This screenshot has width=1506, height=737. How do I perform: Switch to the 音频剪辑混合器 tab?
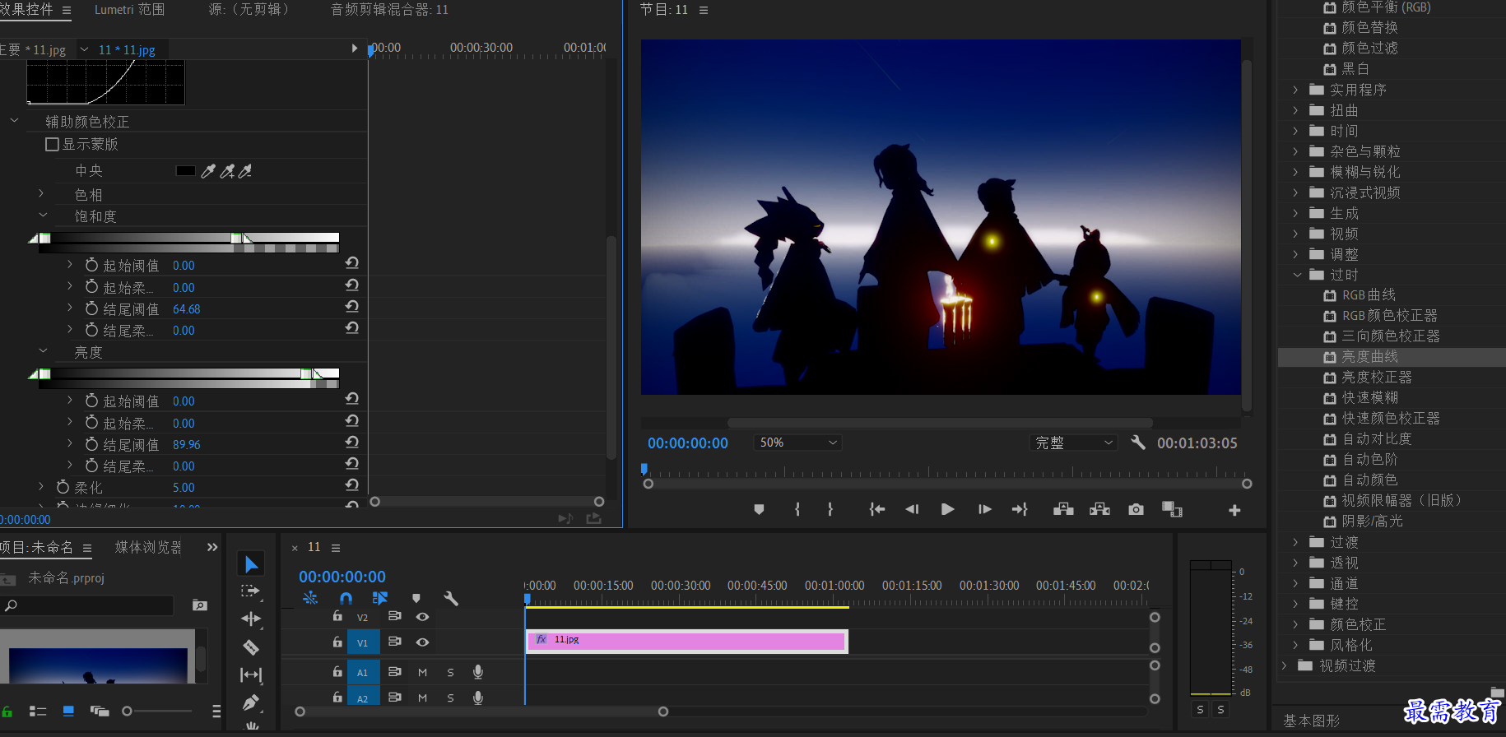(389, 10)
